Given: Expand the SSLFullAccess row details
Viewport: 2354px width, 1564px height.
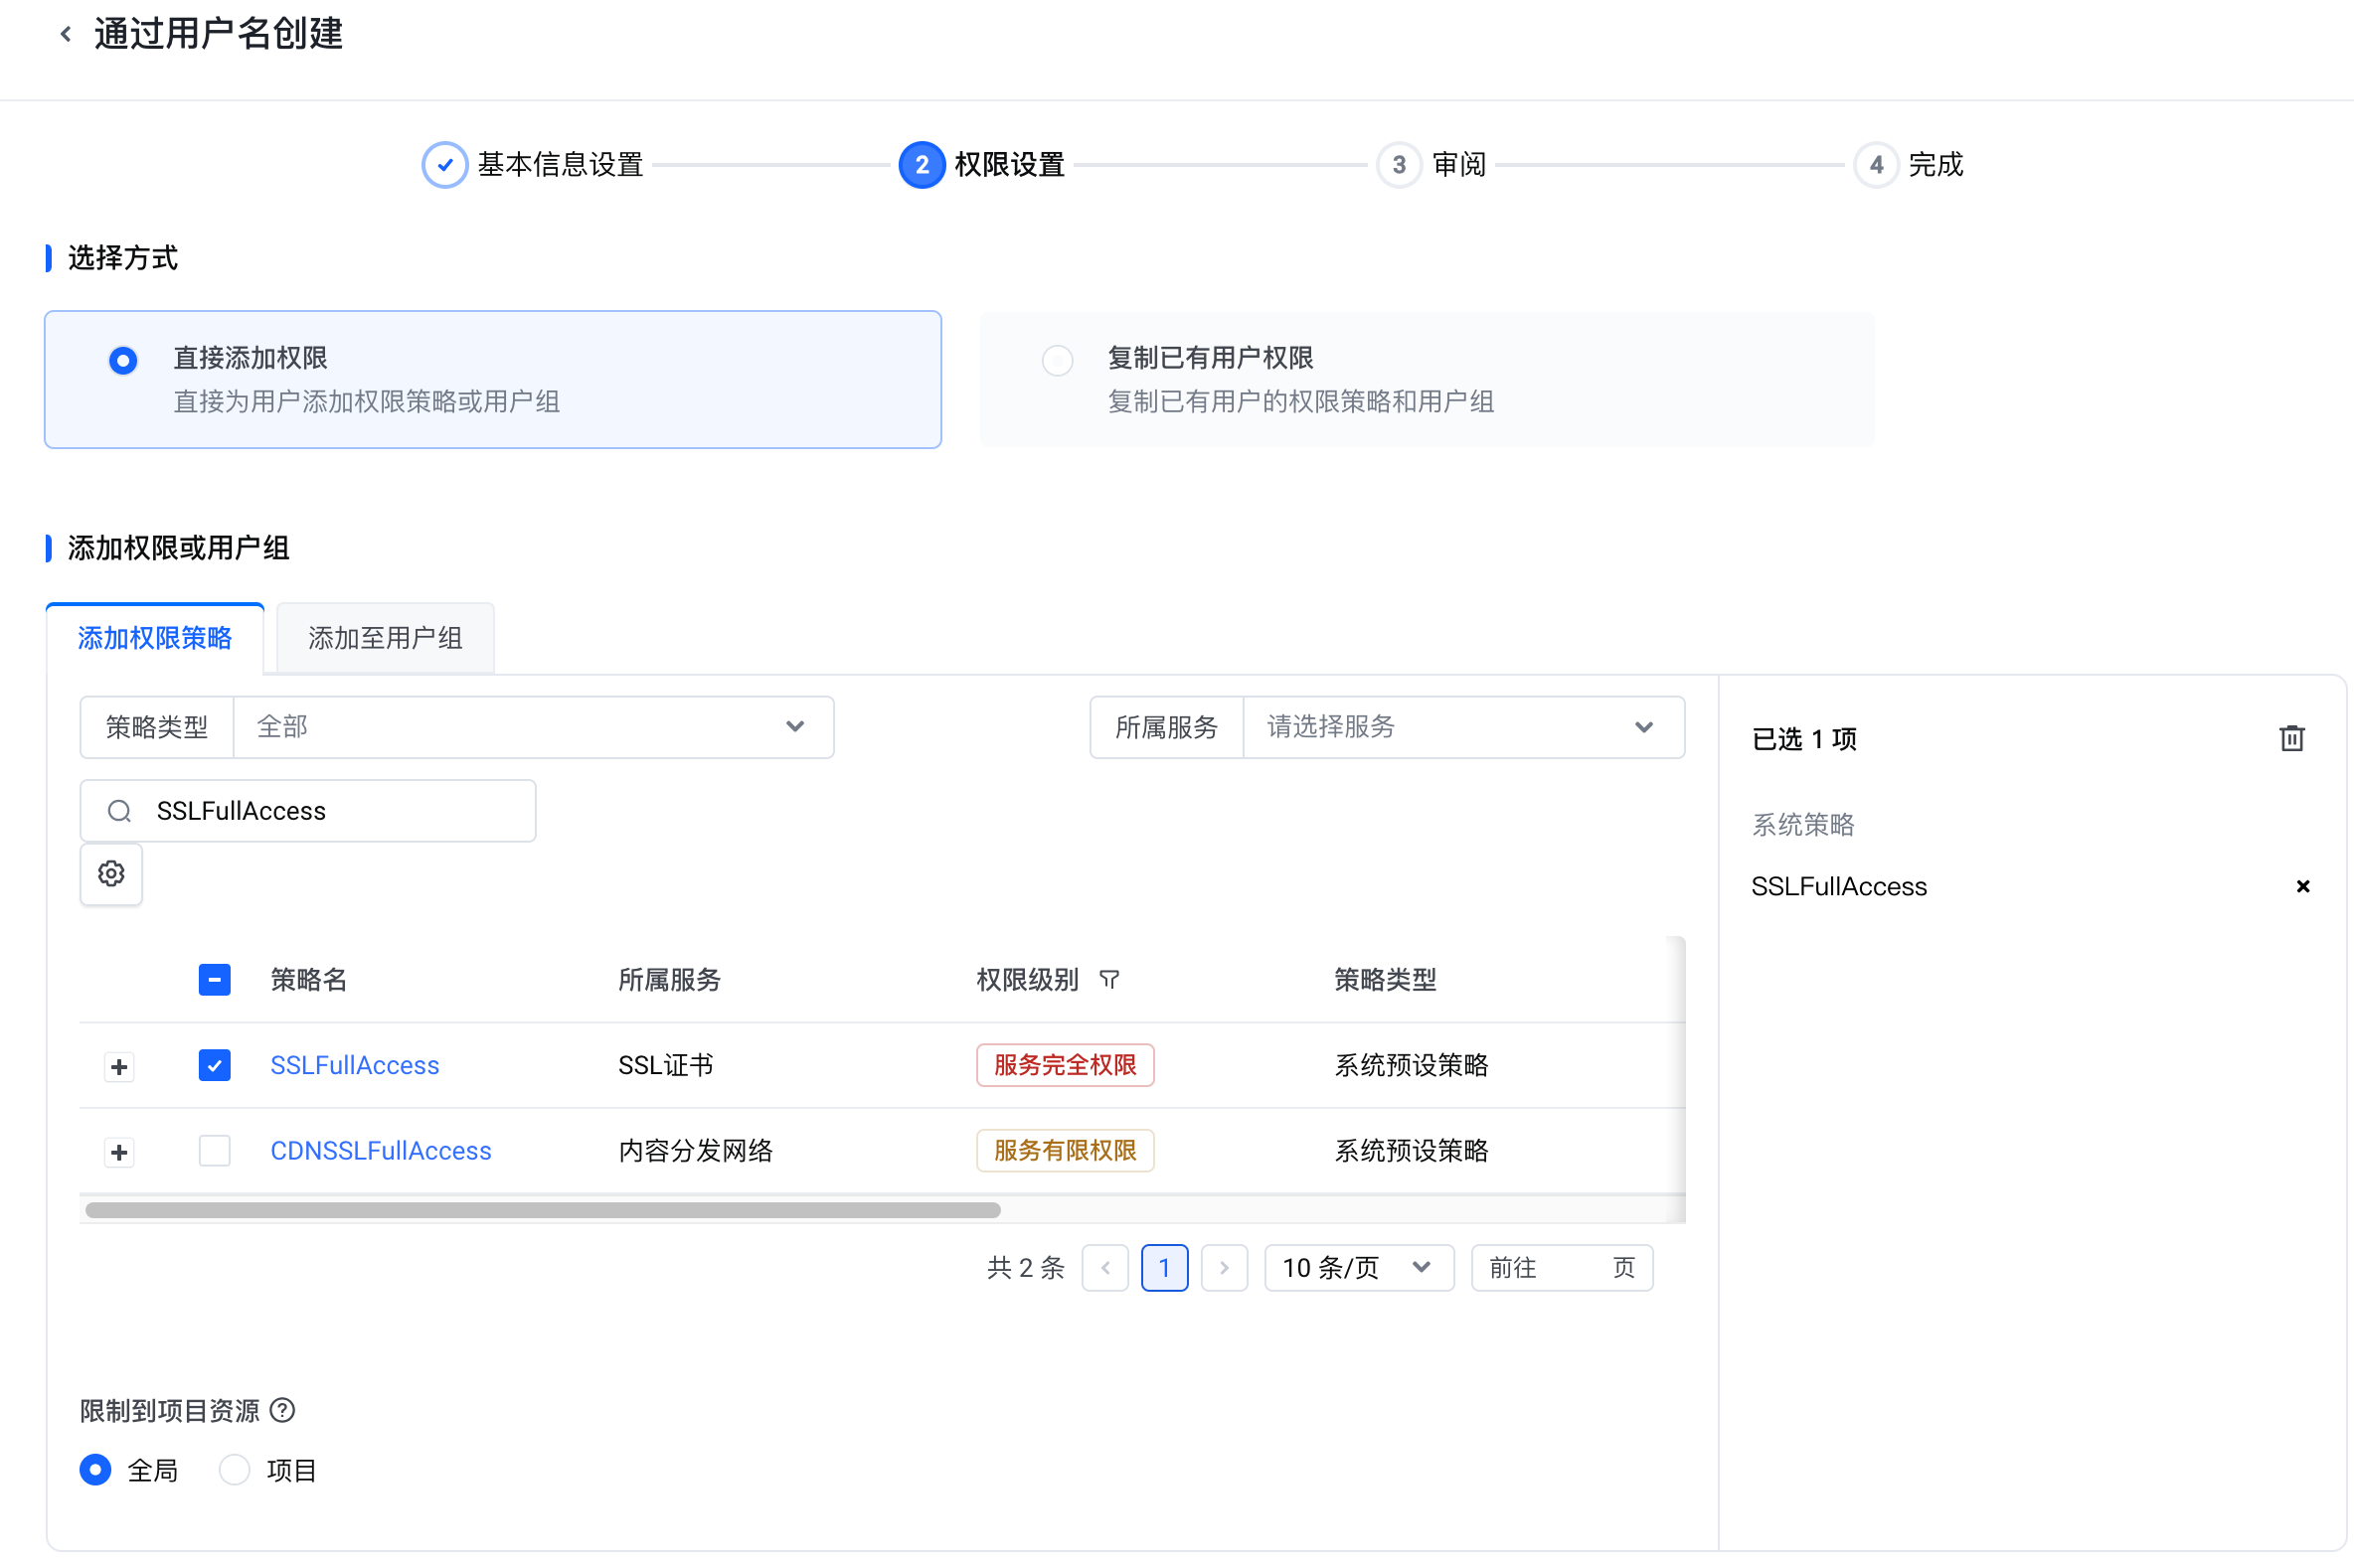Looking at the screenshot, I should coord(119,1066).
